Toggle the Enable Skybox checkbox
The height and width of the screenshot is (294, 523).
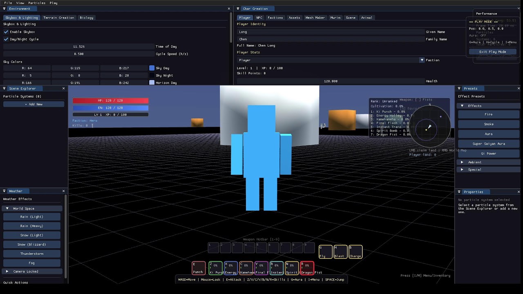pos(6,32)
